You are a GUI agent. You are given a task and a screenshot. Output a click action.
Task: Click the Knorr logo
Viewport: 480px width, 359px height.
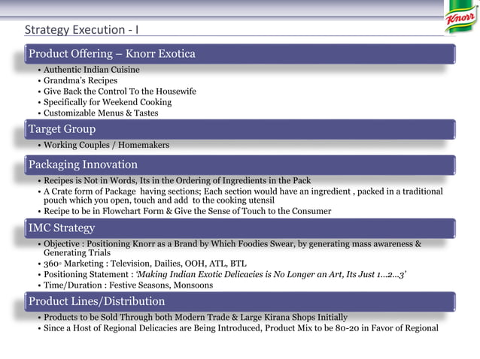pyautogui.click(x=462, y=17)
